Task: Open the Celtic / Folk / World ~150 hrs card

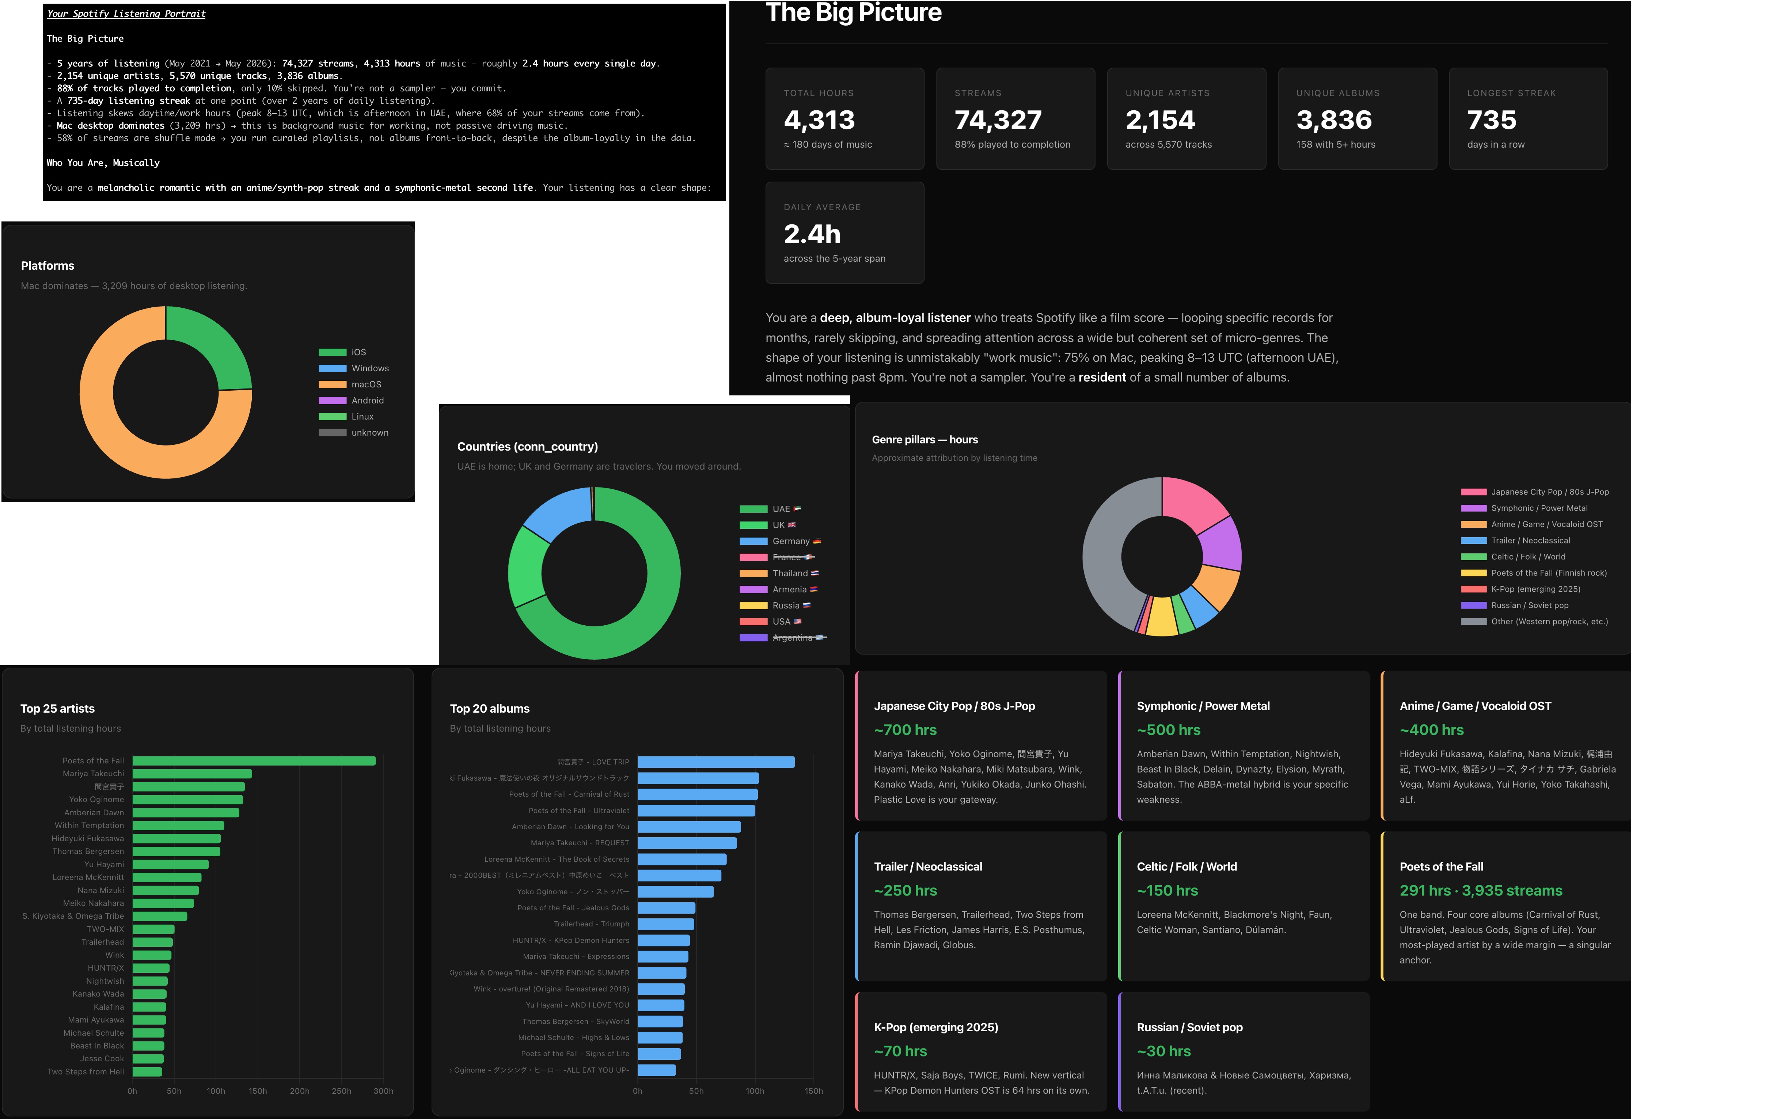Action: [x=1244, y=906]
